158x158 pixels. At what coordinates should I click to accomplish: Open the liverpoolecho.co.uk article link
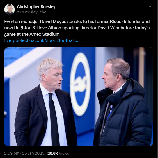(x=41, y=40)
